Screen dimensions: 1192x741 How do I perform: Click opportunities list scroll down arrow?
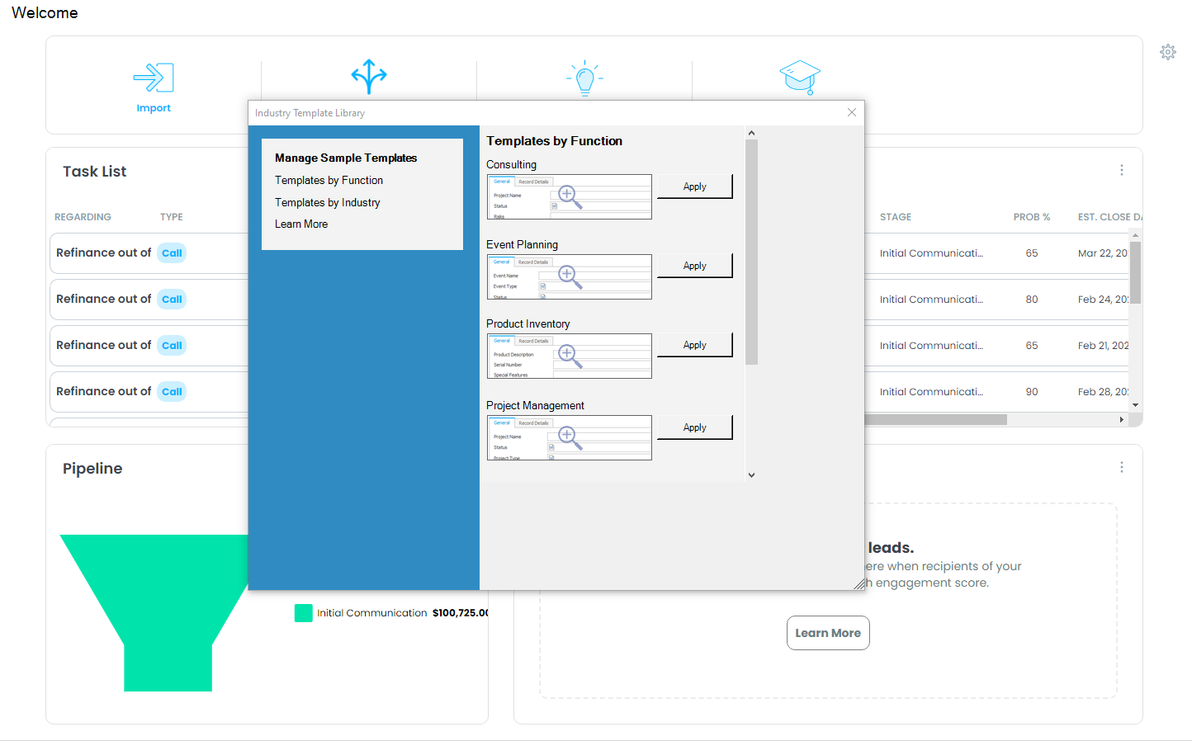click(1136, 405)
